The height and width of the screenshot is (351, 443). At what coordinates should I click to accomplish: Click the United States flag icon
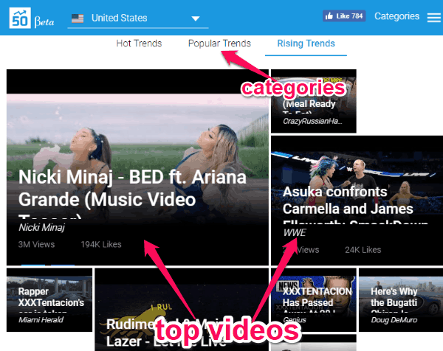[x=77, y=18]
